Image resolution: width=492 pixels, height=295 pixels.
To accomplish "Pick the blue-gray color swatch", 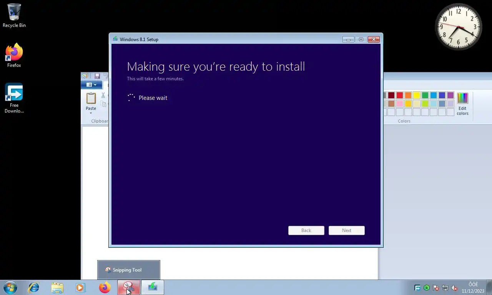I will [442, 104].
